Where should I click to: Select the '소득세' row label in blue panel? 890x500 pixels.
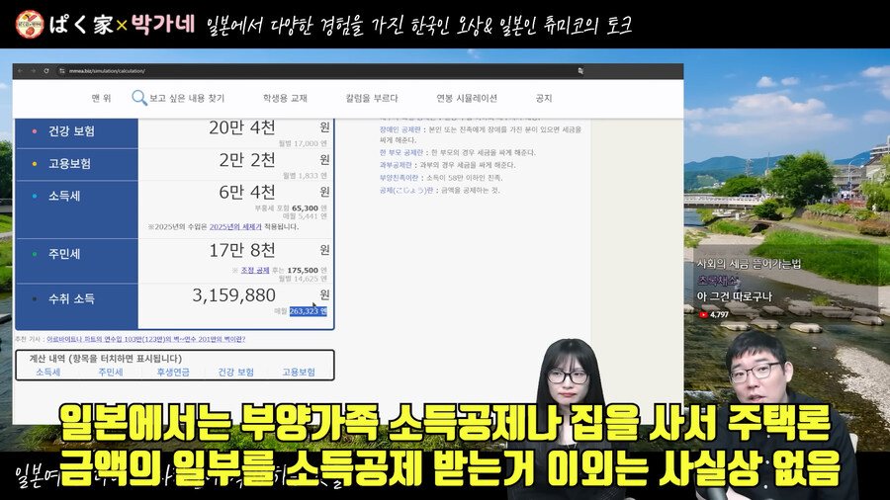click(64, 196)
